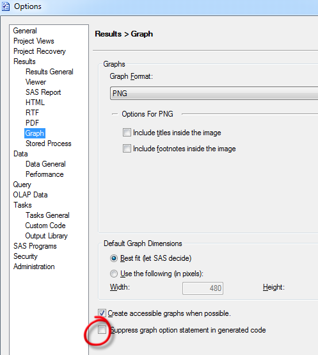318x355 pixels.
Task: Open Stored Process options
Action: point(49,144)
